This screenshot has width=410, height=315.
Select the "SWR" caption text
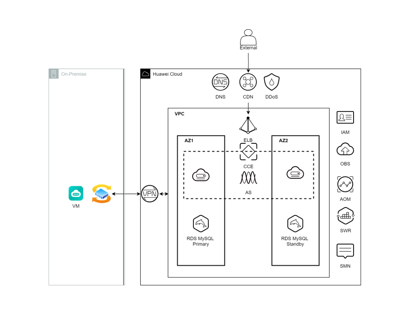tap(346, 231)
